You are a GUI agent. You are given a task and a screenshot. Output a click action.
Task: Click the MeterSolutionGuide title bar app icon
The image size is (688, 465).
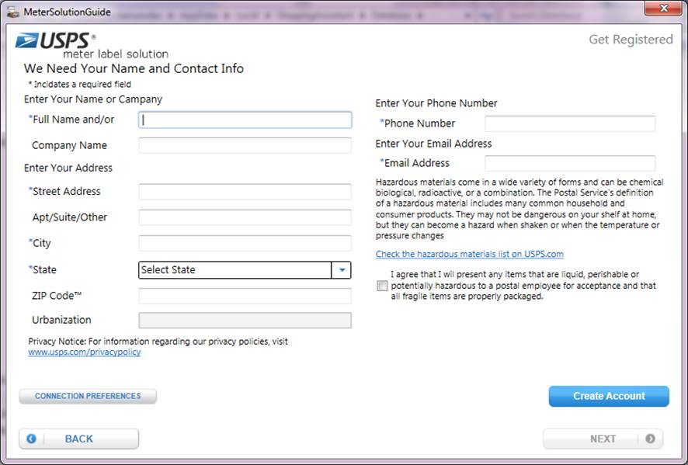click(x=13, y=12)
